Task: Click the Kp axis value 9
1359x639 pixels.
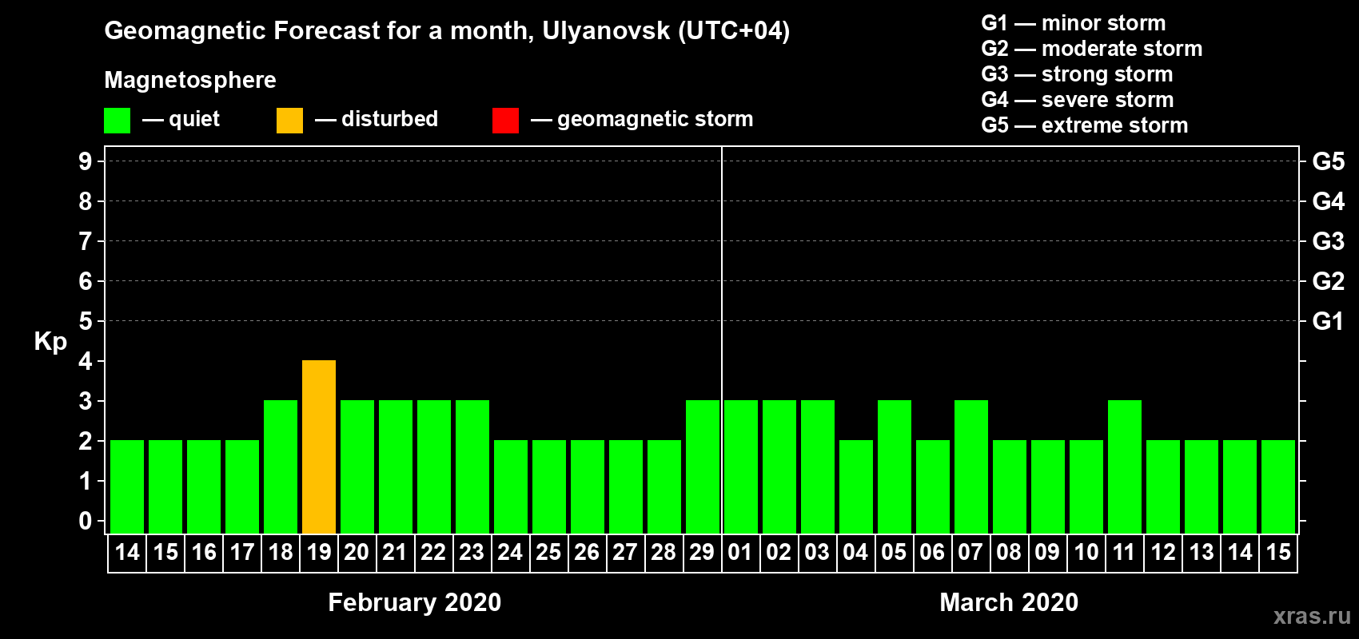Action: pyautogui.click(x=85, y=161)
